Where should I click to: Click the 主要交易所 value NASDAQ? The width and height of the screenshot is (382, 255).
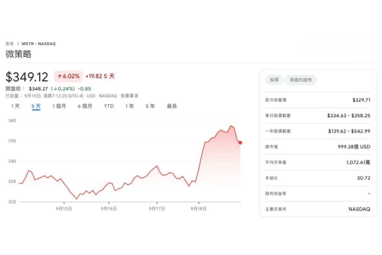coord(359,209)
